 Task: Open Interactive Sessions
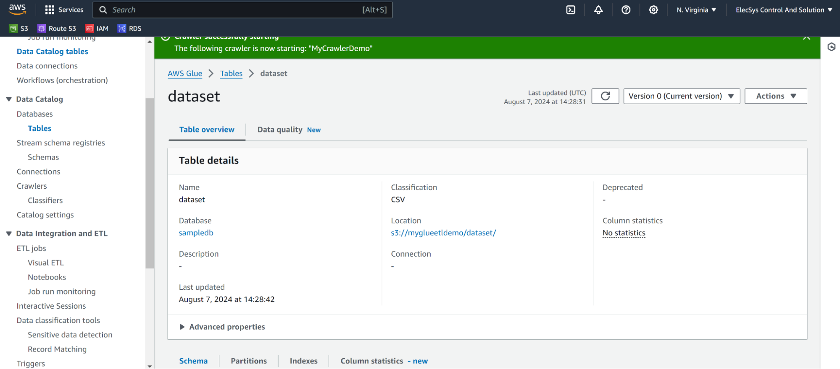coord(51,306)
